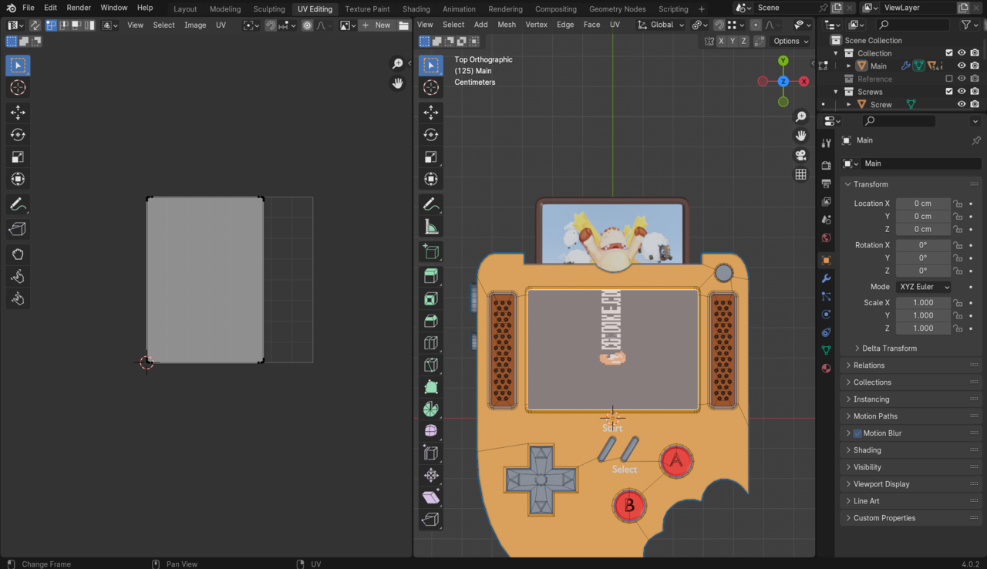The image size is (987, 569).
Task: Select the Extrude Region tool
Action: [431, 276]
